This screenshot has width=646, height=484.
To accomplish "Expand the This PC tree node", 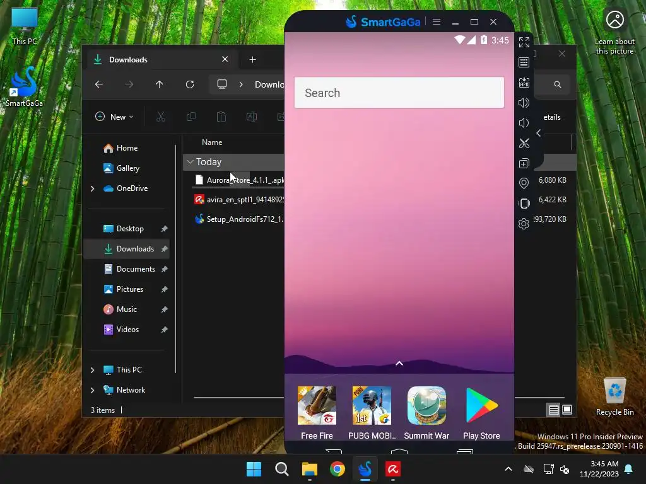I will point(92,370).
